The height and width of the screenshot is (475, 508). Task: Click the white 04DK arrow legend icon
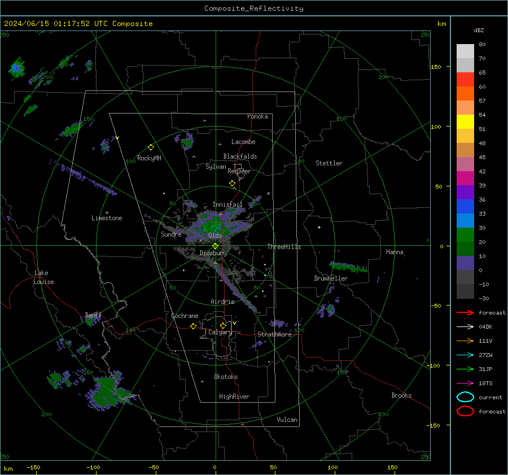[x=465, y=327]
